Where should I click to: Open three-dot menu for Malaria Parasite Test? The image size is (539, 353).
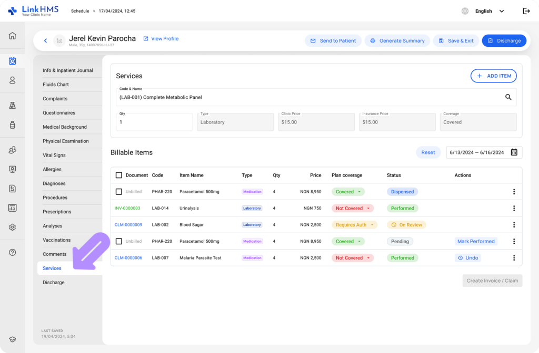pyautogui.click(x=514, y=257)
